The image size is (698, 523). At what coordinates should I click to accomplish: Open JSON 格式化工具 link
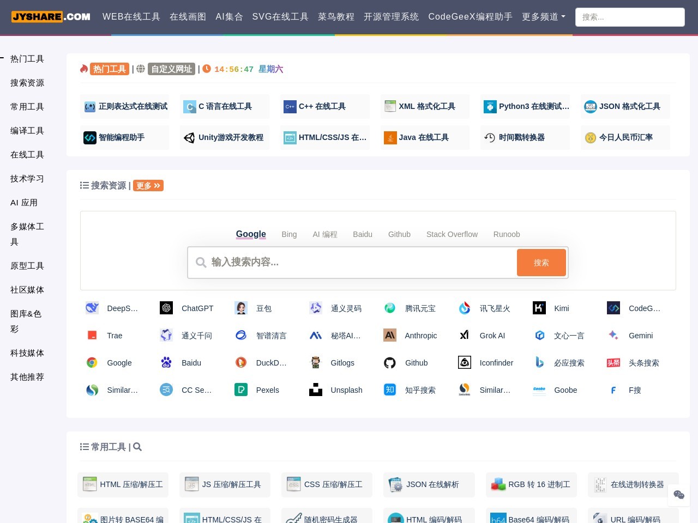click(x=625, y=107)
